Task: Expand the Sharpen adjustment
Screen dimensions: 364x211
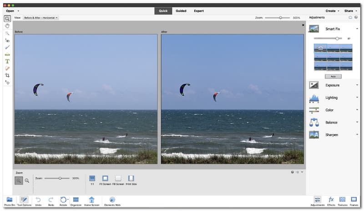Action: [x=357, y=134]
